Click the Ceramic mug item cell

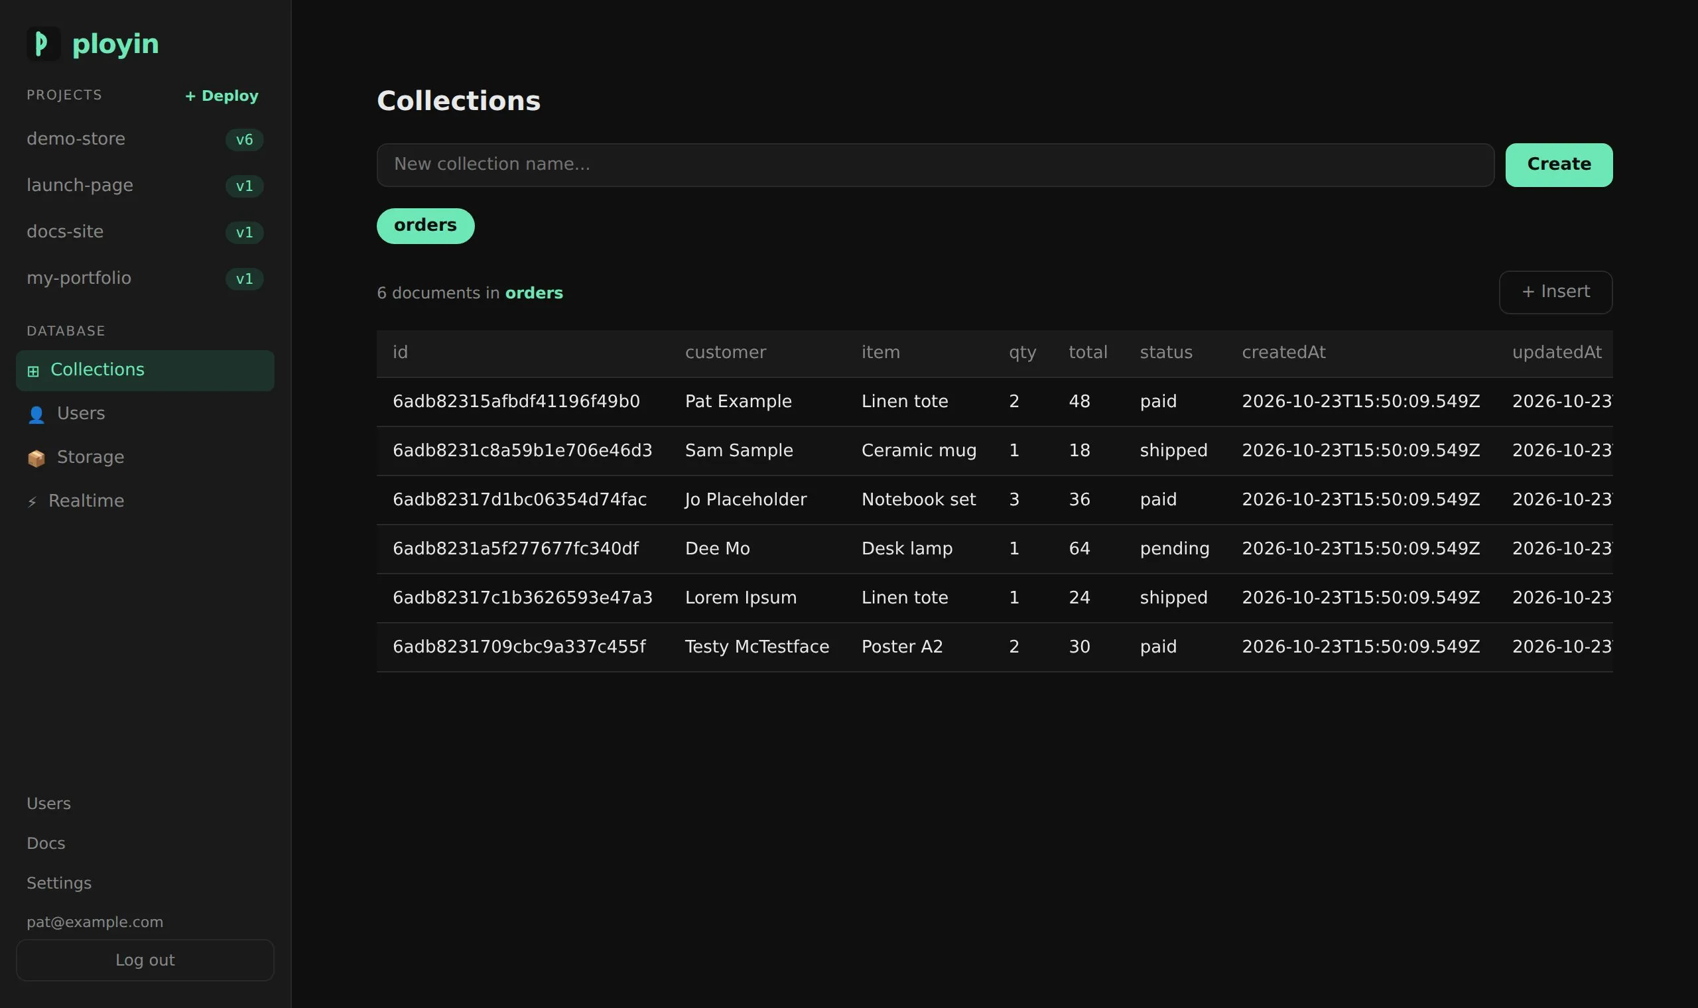pos(918,450)
